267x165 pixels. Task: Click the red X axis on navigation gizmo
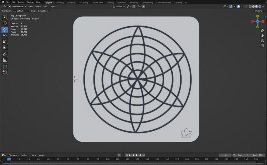tap(263, 21)
